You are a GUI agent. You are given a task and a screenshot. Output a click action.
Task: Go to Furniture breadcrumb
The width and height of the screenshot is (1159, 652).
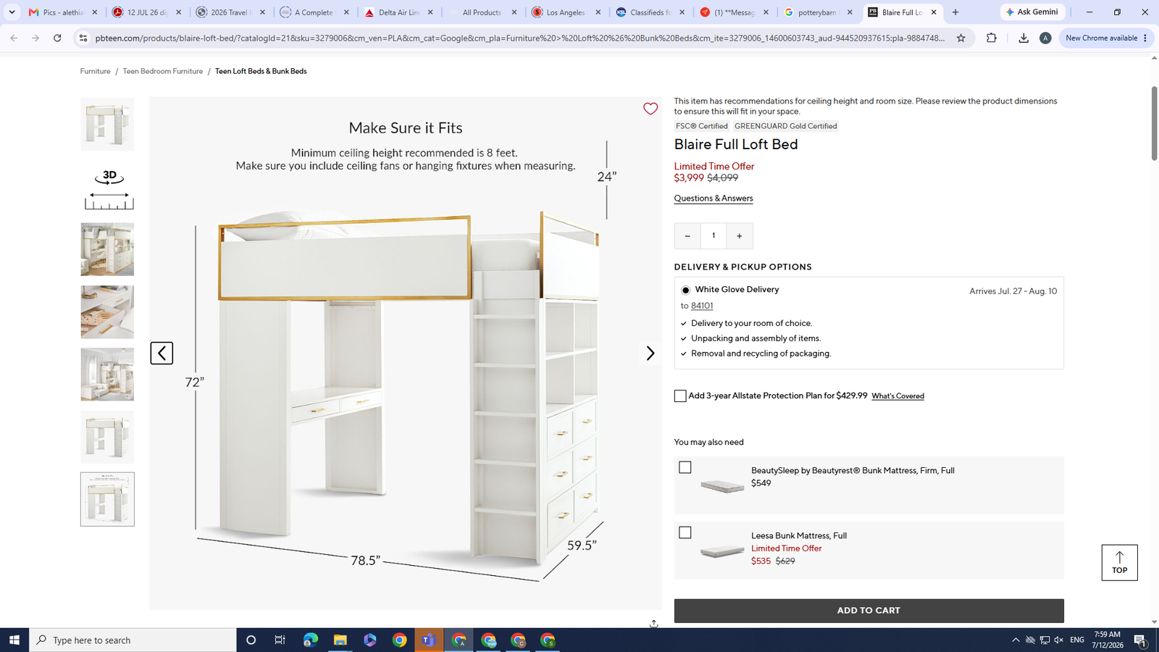tap(95, 71)
